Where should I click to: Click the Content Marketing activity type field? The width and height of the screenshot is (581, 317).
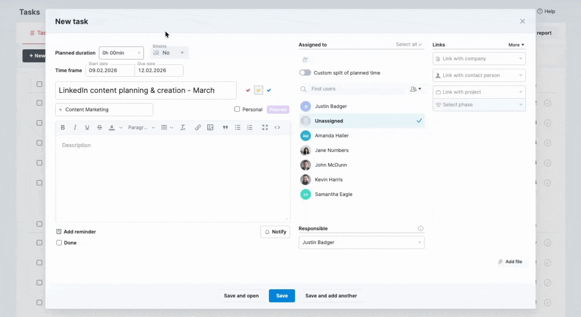point(104,110)
